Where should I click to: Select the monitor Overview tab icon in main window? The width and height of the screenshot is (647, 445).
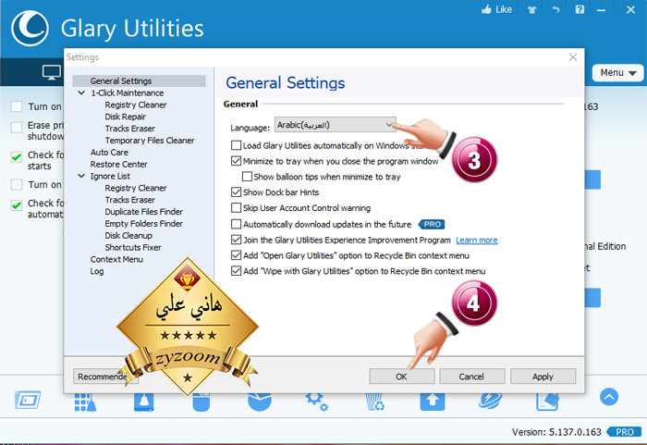(x=52, y=73)
